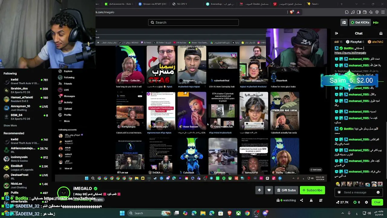Click the KICKs balance coin icon
Viewport: 387px width, 218px height.
click(x=355, y=202)
